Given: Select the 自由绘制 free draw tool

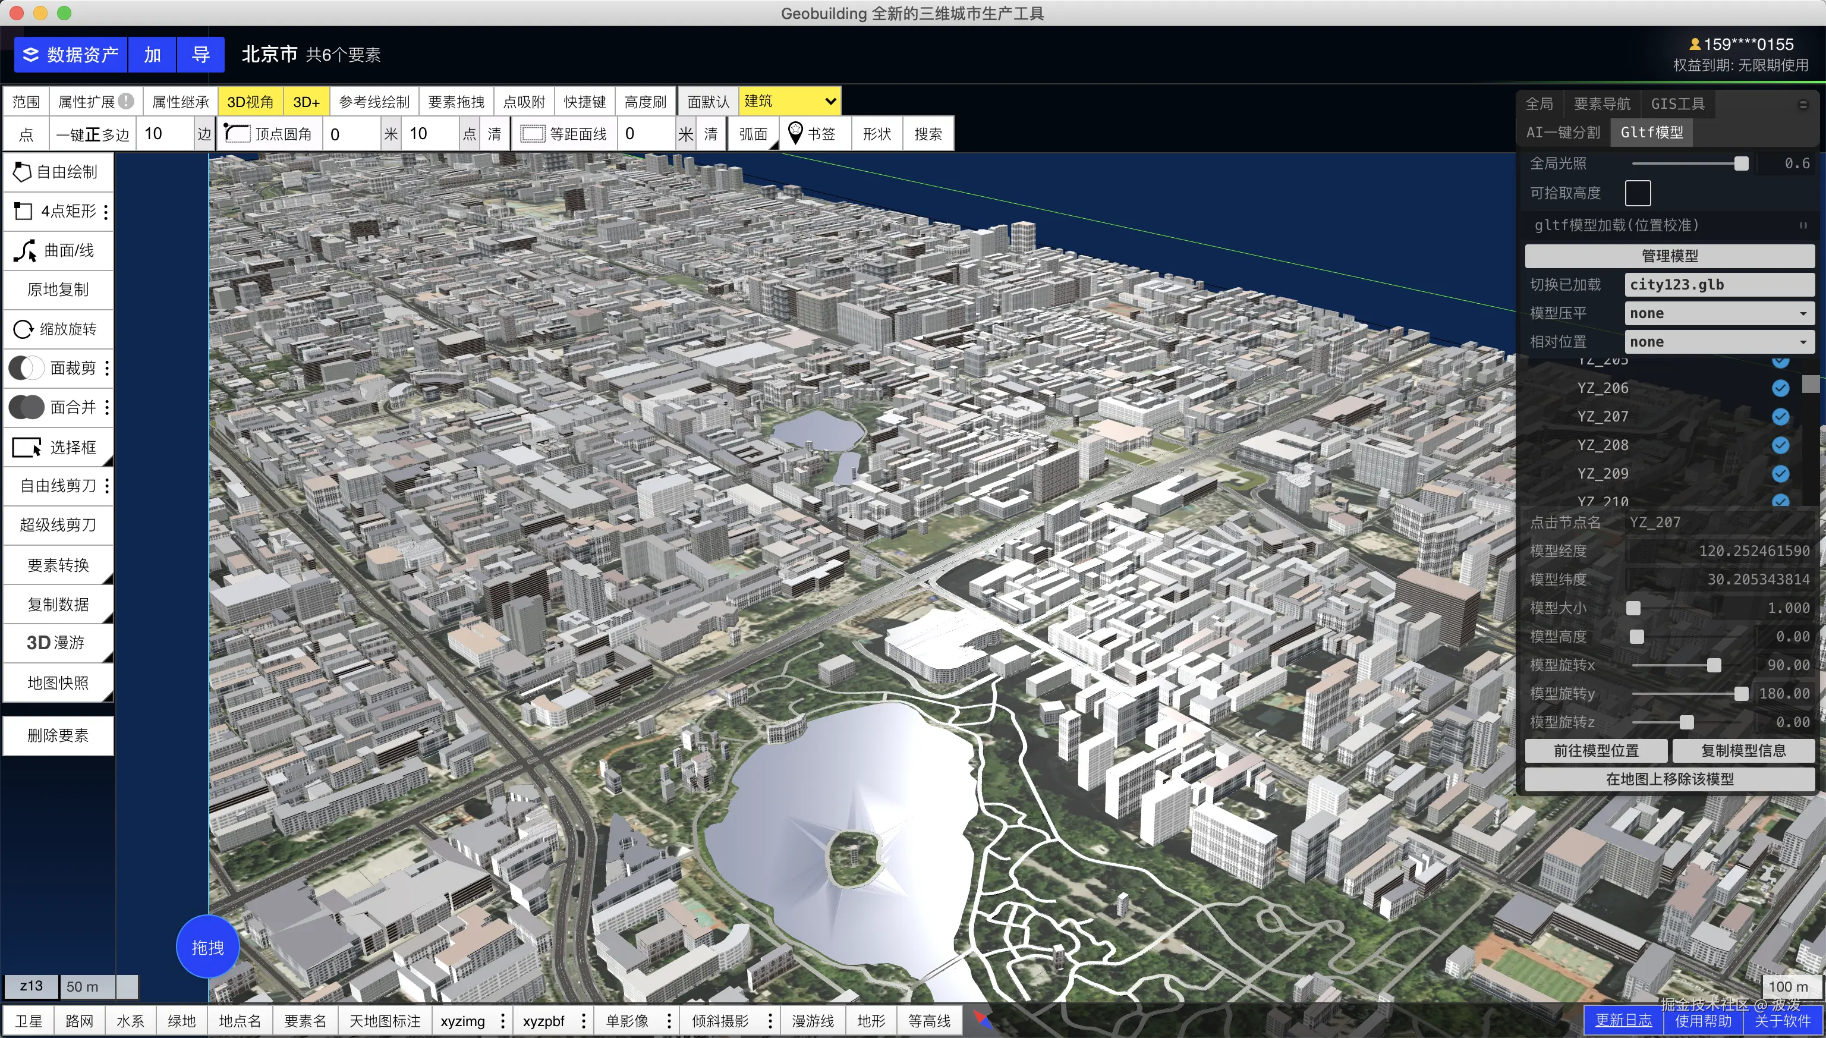Looking at the screenshot, I should [x=57, y=172].
